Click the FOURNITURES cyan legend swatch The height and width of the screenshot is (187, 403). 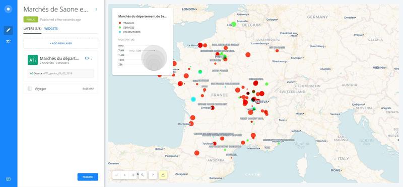coord(120,32)
